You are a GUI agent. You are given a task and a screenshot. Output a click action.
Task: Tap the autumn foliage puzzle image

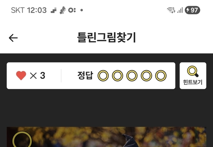pyautogui.click(x=106, y=137)
